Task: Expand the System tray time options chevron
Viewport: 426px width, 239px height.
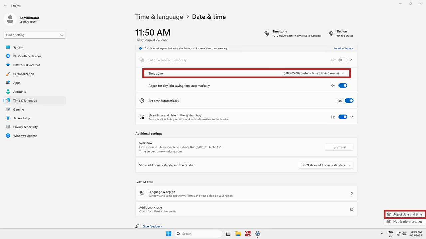Action: pyautogui.click(x=352, y=117)
